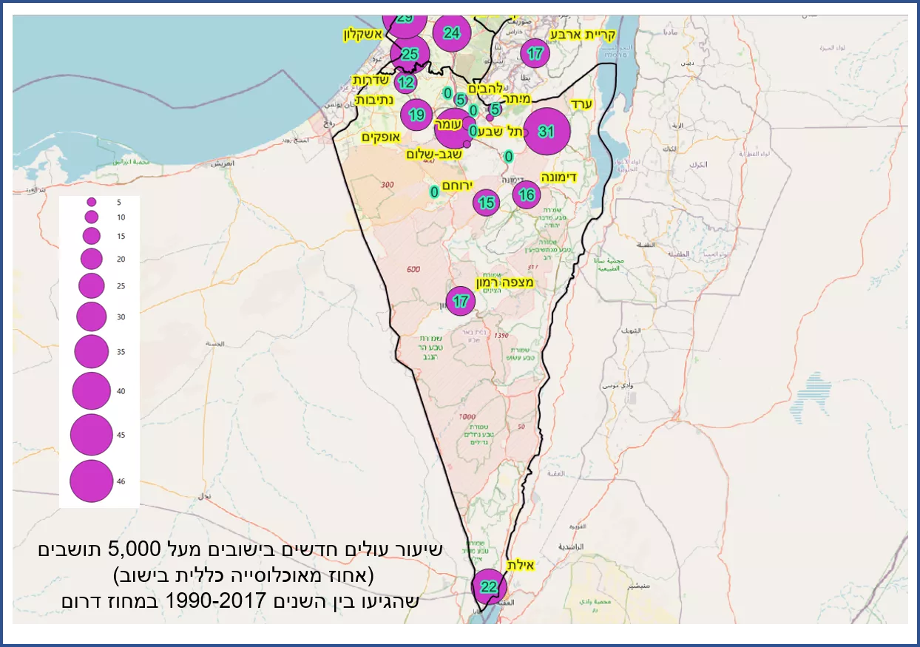The height and width of the screenshot is (647, 920).
Task: Click the 17 circle below קריית ארבע
Action: 535,53
